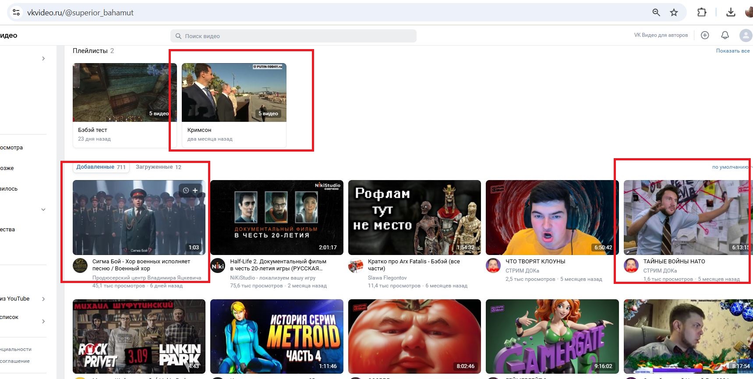
Task: Open the Half-Life 2 Документальный фильм title
Action: (x=278, y=265)
